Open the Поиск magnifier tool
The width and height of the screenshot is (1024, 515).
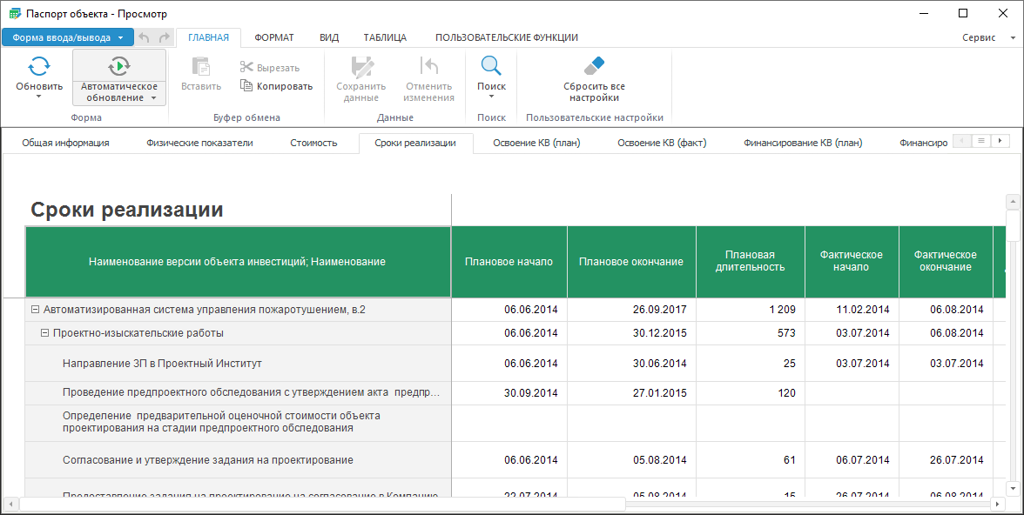click(491, 67)
